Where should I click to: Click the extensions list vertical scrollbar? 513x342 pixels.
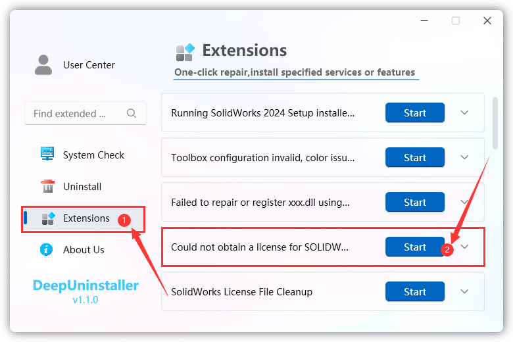point(495,123)
